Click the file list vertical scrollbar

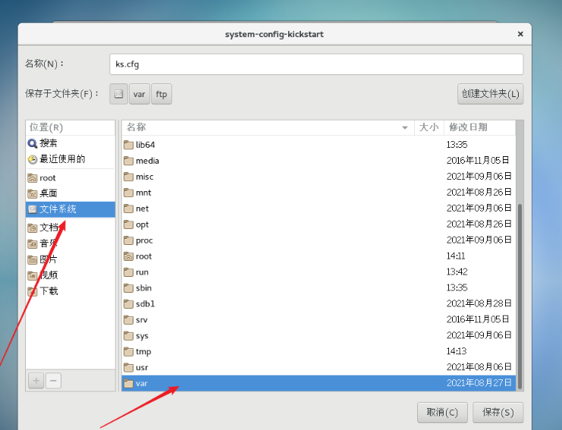520,297
